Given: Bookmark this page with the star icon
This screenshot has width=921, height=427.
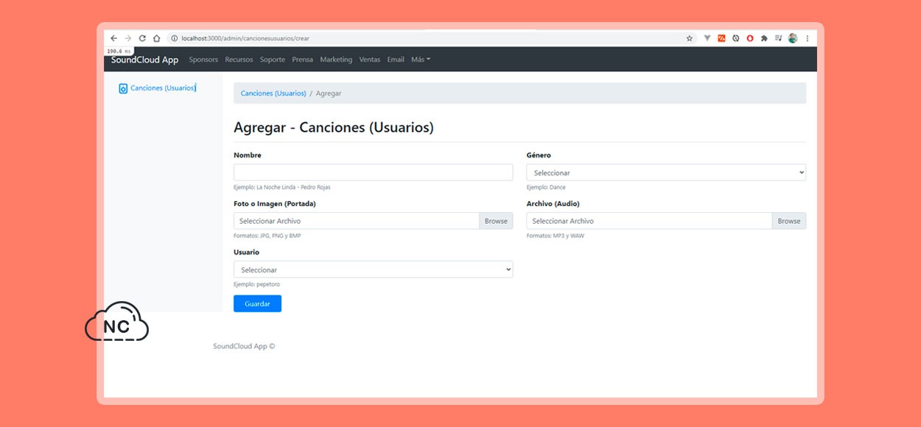Looking at the screenshot, I should 690,38.
